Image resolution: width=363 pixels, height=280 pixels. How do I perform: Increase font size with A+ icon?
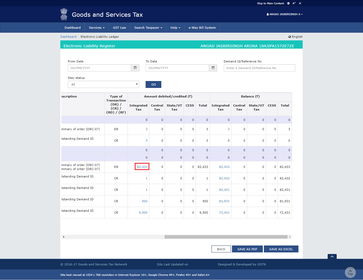click(x=294, y=3)
